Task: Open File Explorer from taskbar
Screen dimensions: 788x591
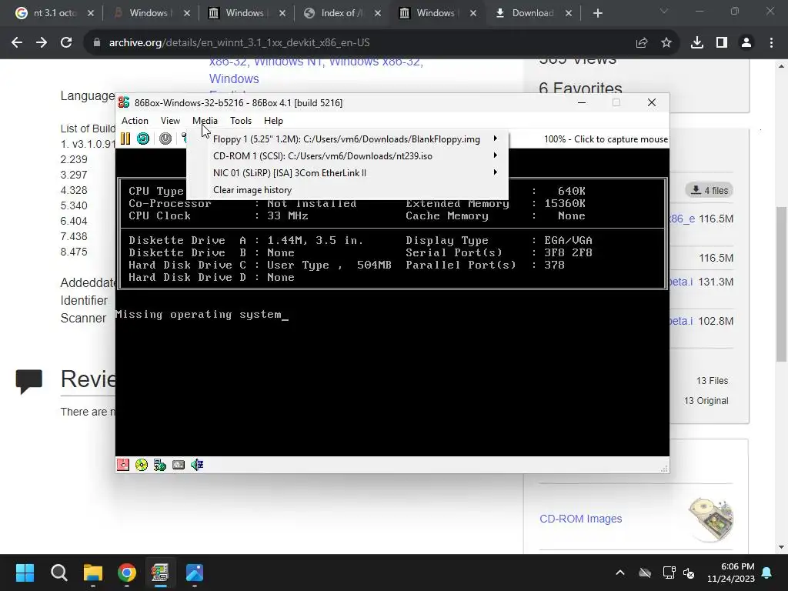Action: (93, 573)
